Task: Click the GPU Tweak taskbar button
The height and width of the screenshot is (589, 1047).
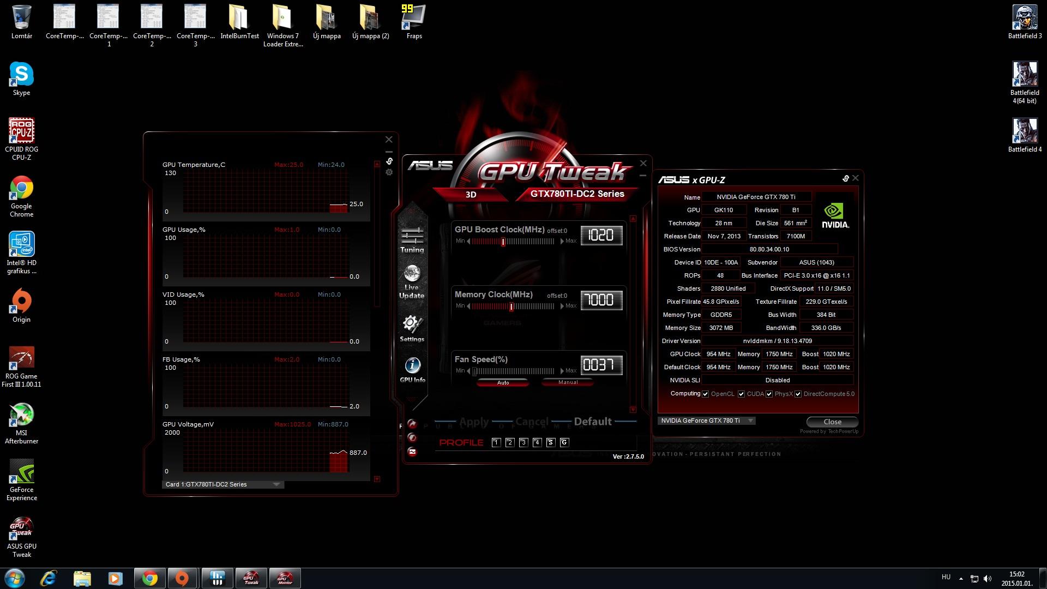Action: click(251, 578)
